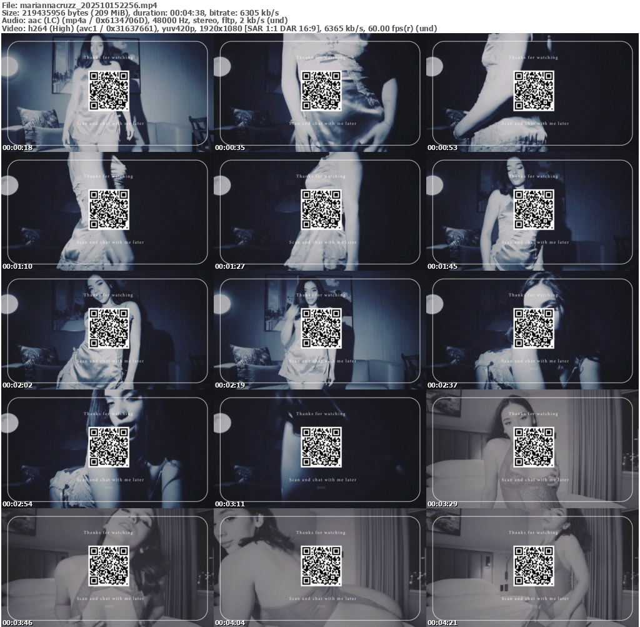The width and height of the screenshot is (640, 627).
Task: Open the thumbnail stamped 00:02:54
Action: tap(107, 449)
